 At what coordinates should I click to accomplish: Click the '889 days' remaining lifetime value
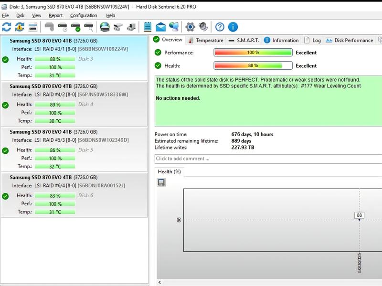[241, 141]
